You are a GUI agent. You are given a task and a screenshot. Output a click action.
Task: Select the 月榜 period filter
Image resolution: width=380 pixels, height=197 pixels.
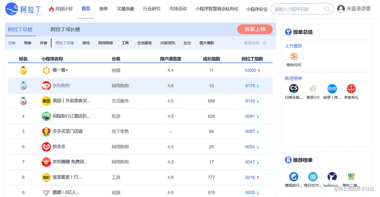(43, 43)
